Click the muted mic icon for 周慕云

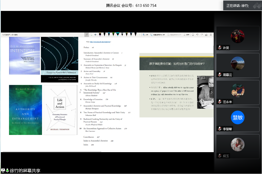pyautogui.click(x=219, y=75)
